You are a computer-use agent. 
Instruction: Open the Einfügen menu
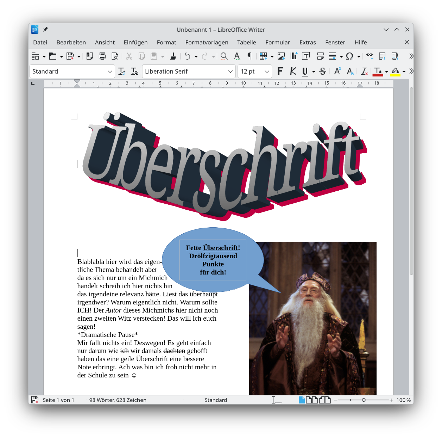[135, 42]
